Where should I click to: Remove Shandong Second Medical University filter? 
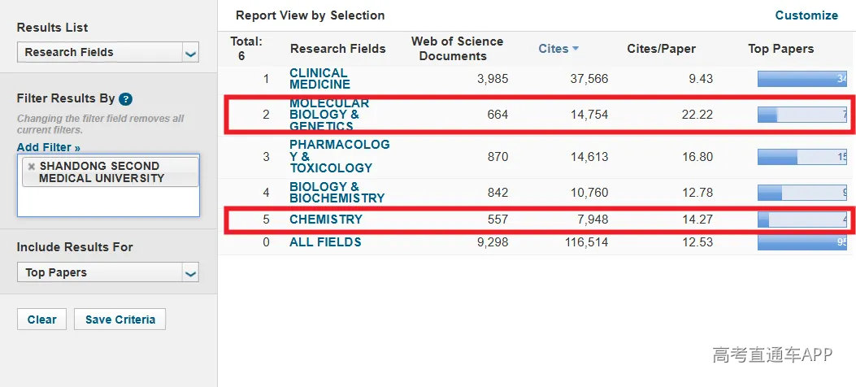[31, 167]
